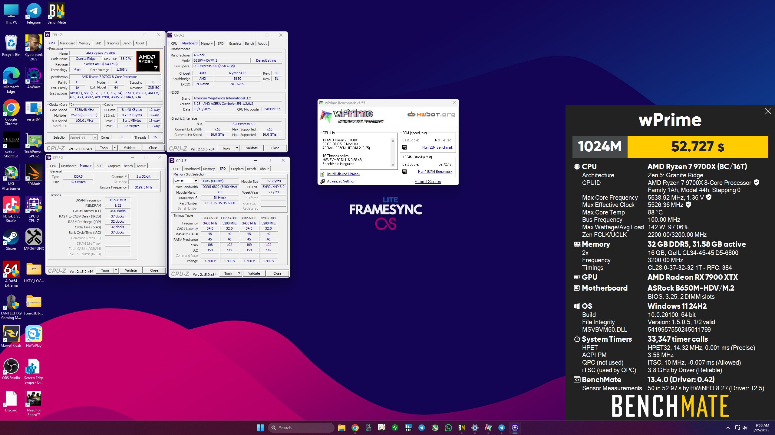Screen dimensions: 775x435
Task: Open CPU tab in CPU-Z Mainboard window
Action: tap(174, 43)
